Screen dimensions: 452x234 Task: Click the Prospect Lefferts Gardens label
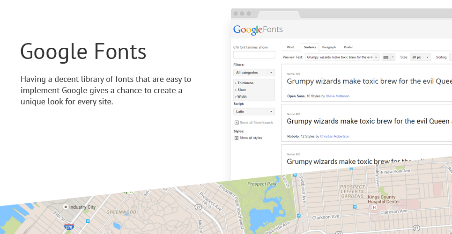coord(353,191)
